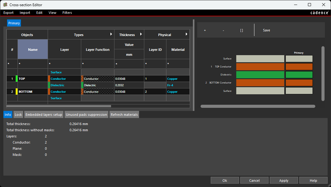Click the Ok button
The image size is (331, 187).
(225, 181)
